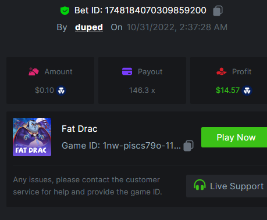
Task: Click the coin icon beside $0.10
Action: coord(61,91)
